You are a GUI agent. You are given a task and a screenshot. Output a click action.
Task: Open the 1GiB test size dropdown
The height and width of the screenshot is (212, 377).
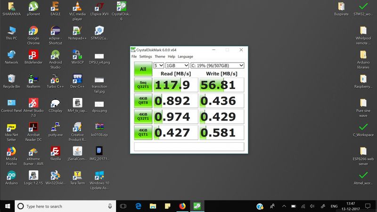(x=177, y=65)
